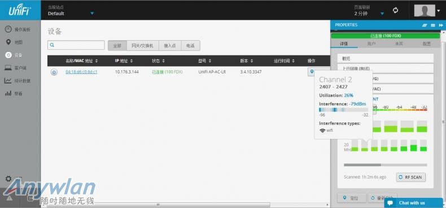The width and height of the screenshot is (446, 208).
Task: Click the device search field
Action: pos(76,45)
